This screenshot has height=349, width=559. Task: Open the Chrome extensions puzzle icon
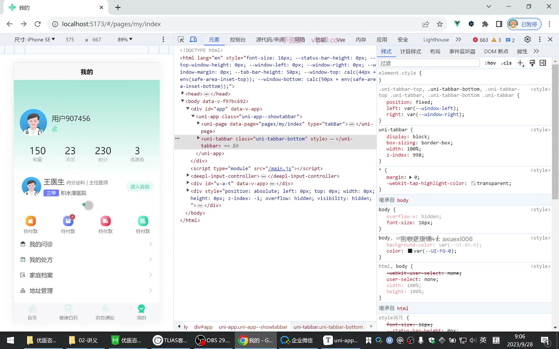click(x=485, y=24)
